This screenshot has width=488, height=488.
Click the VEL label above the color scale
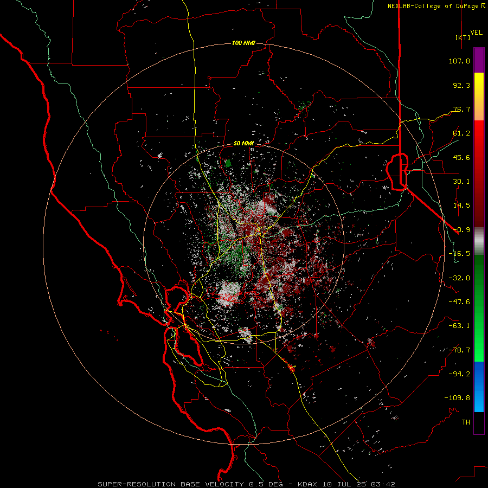[476, 32]
